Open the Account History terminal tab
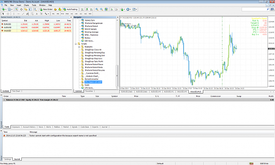Image resolution: width=275 pixels, height=165 pixels. [29, 127]
